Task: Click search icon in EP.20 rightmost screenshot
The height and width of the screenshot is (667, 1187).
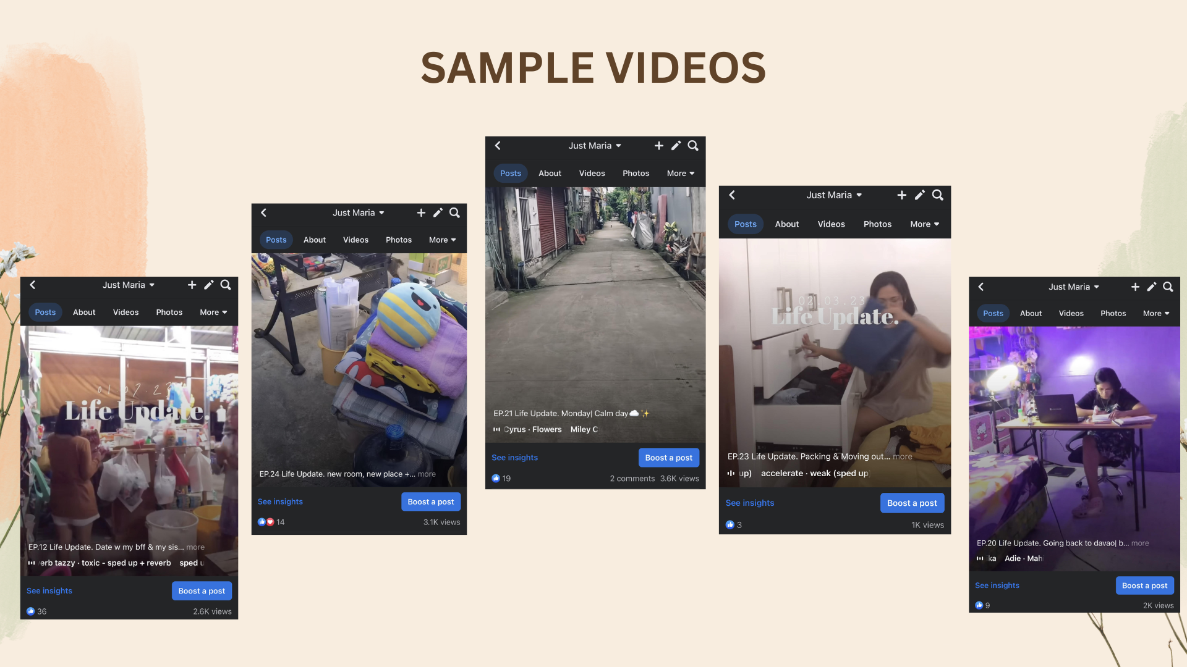Action: (x=1168, y=287)
